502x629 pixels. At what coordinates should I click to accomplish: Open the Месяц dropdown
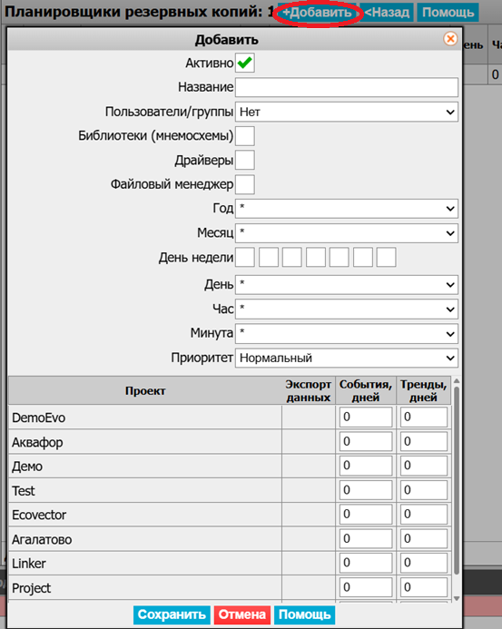346,233
